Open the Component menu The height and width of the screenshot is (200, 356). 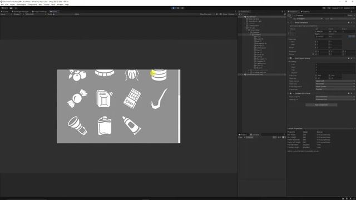[x=32, y=4]
